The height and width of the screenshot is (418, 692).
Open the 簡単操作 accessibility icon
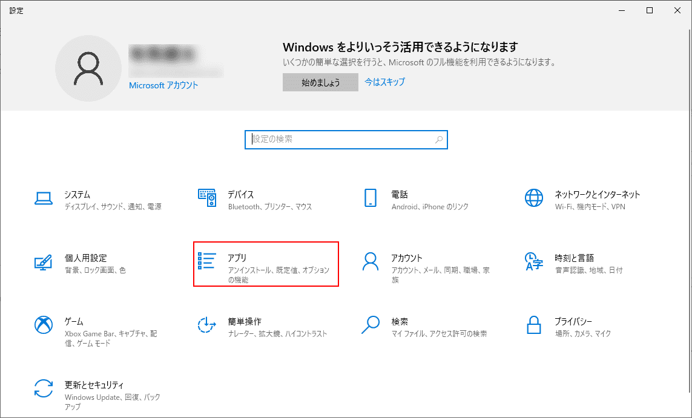coord(207,325)
